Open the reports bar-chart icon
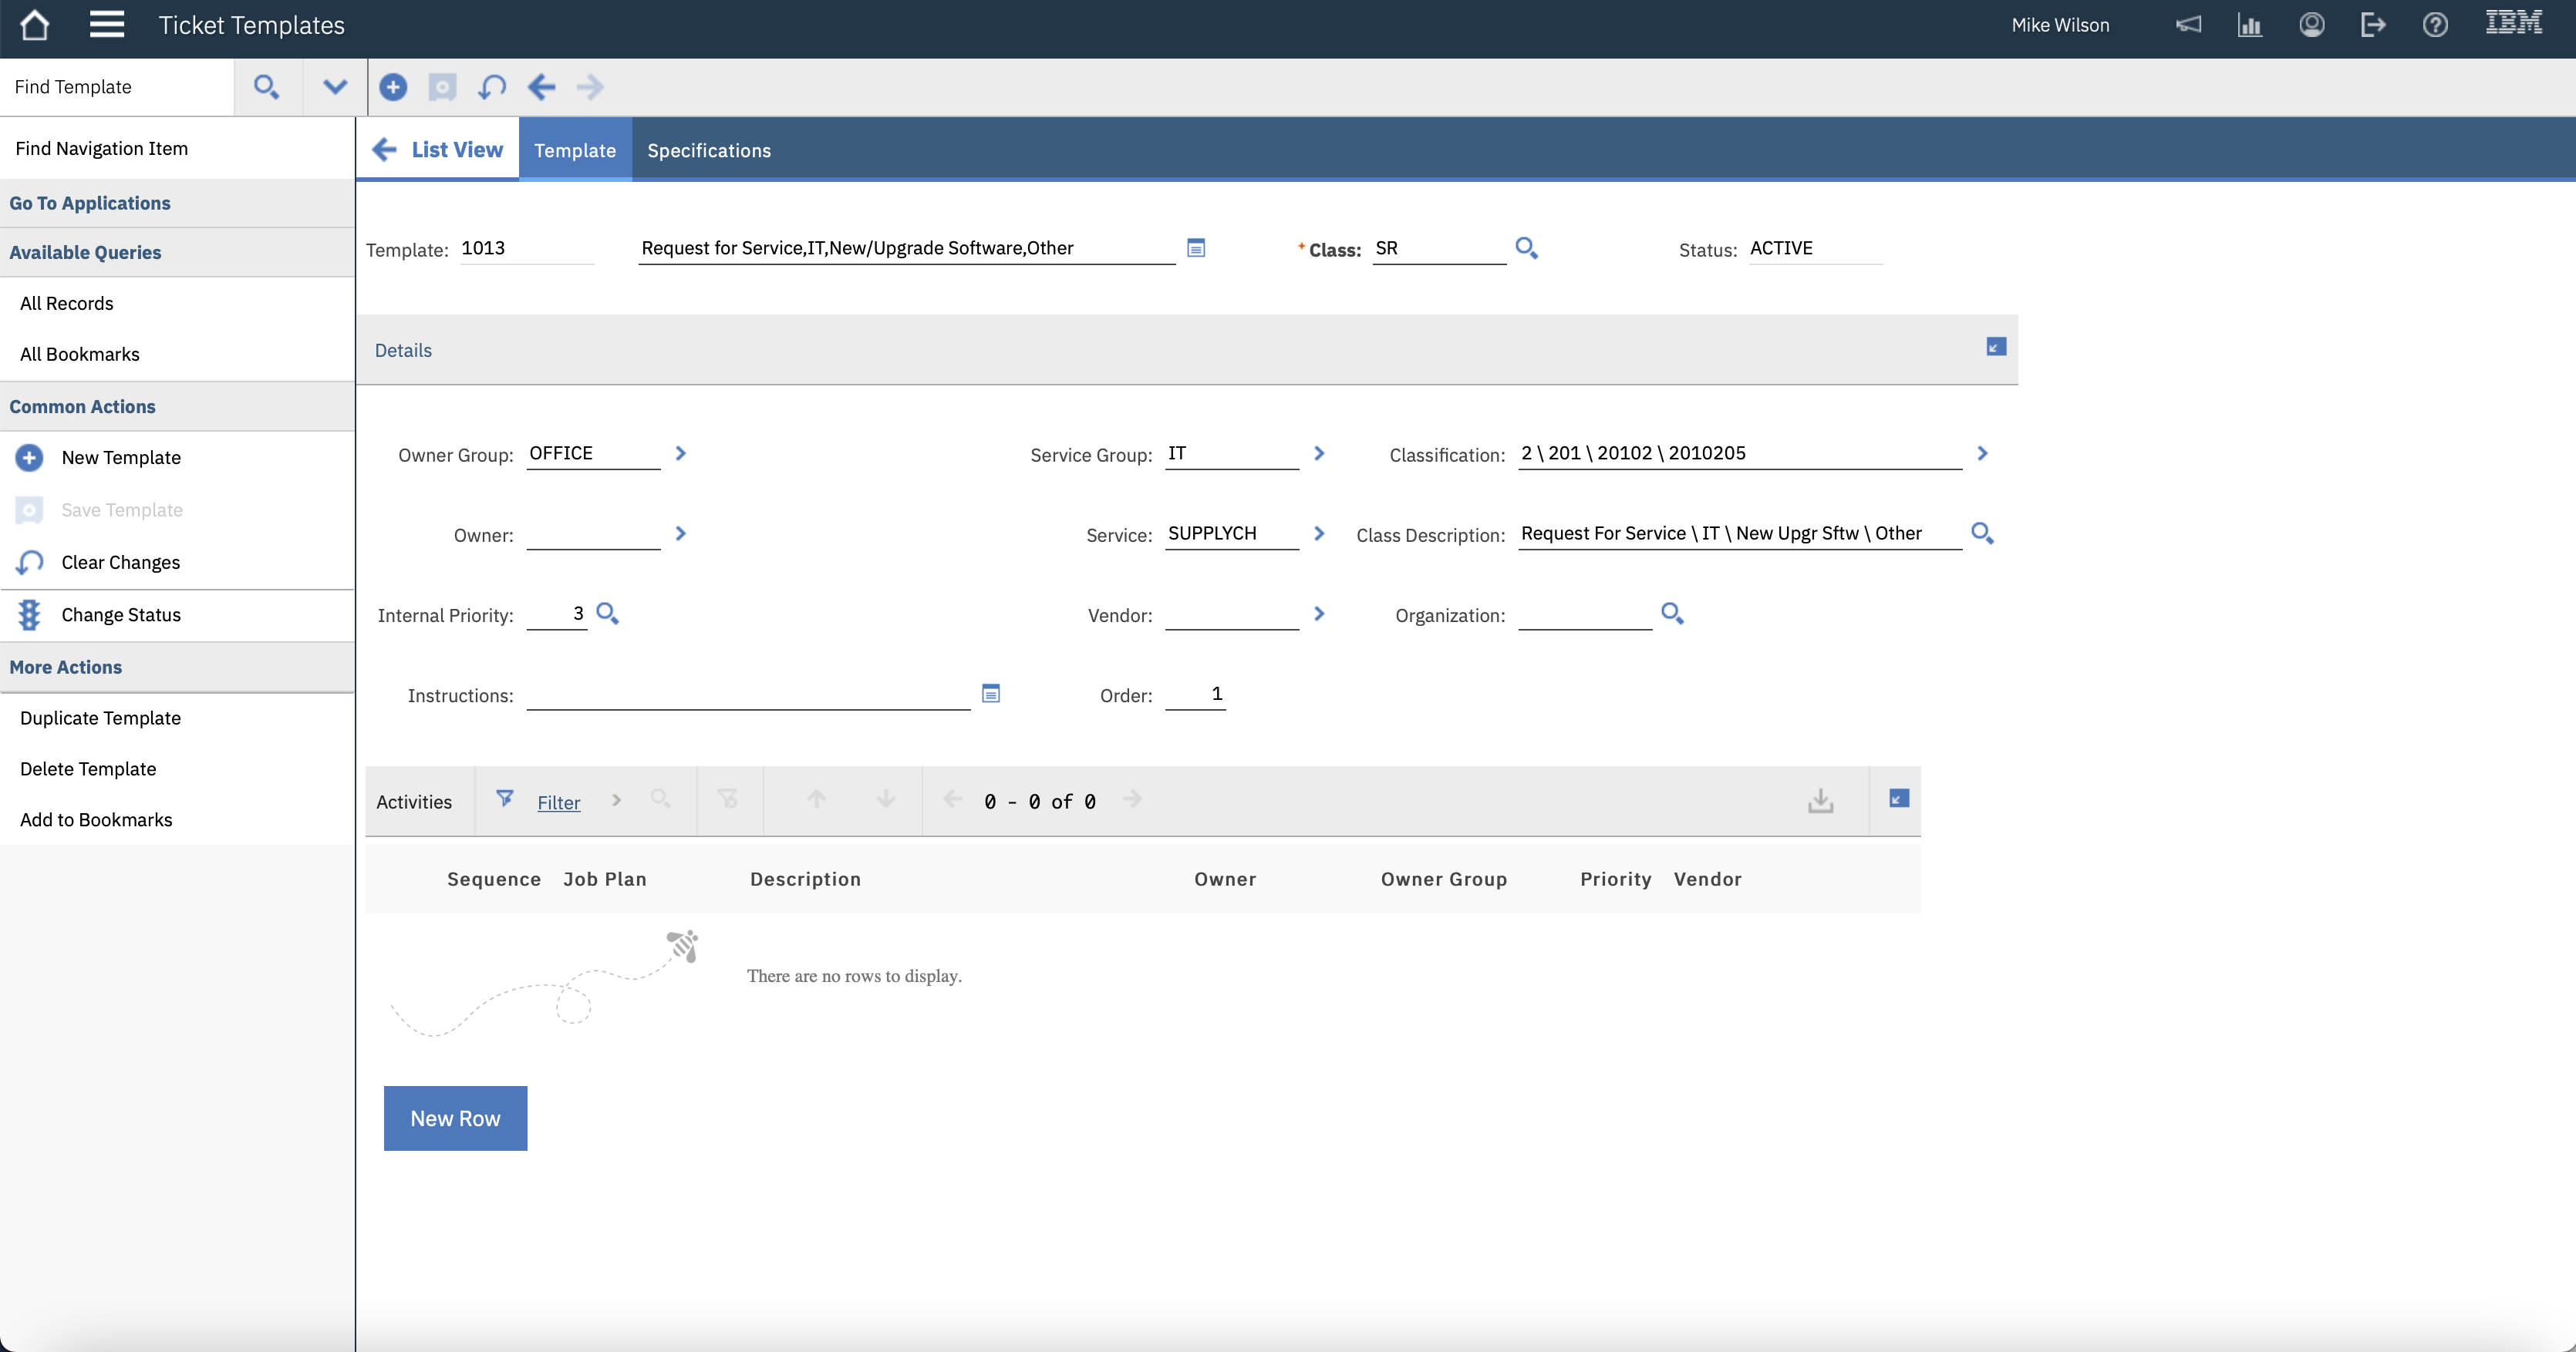Image resolution: width=2576 pixels, height=1352 pixels. [x=2250, y=24]
